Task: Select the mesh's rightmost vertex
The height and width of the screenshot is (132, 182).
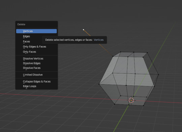Action: coord(158,74)
